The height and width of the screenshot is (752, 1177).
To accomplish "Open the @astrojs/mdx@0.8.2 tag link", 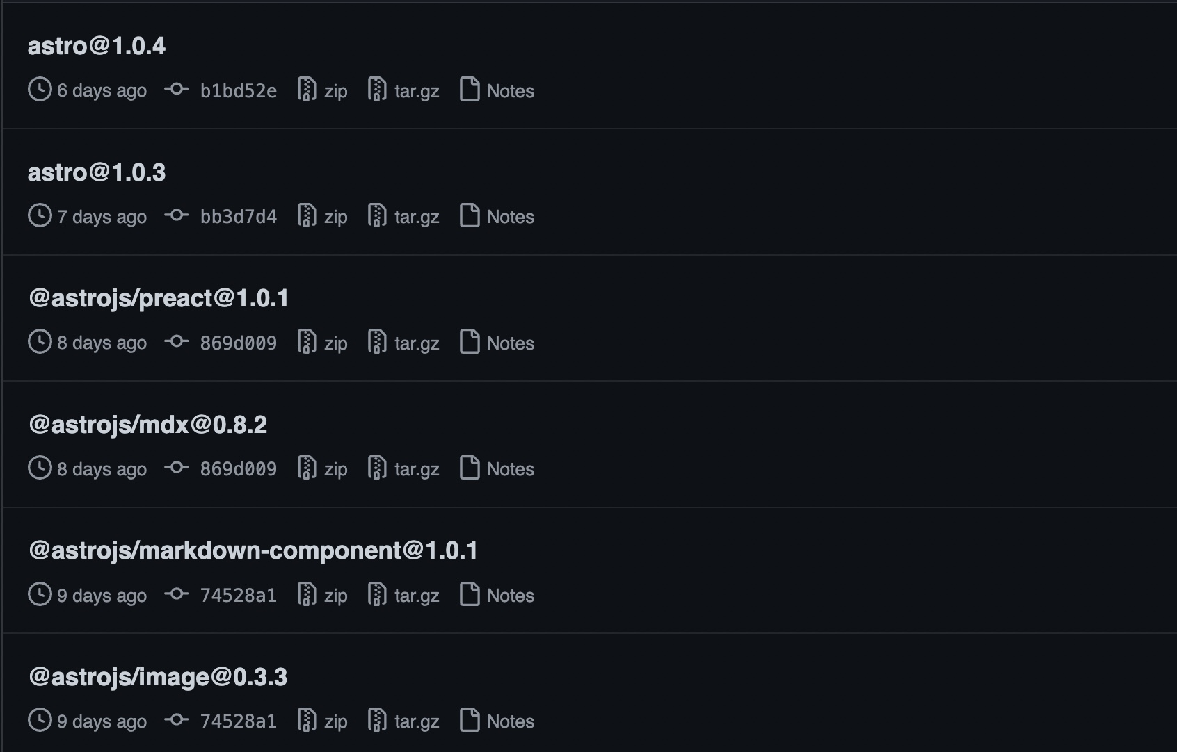I will click(x=147, y=425).
